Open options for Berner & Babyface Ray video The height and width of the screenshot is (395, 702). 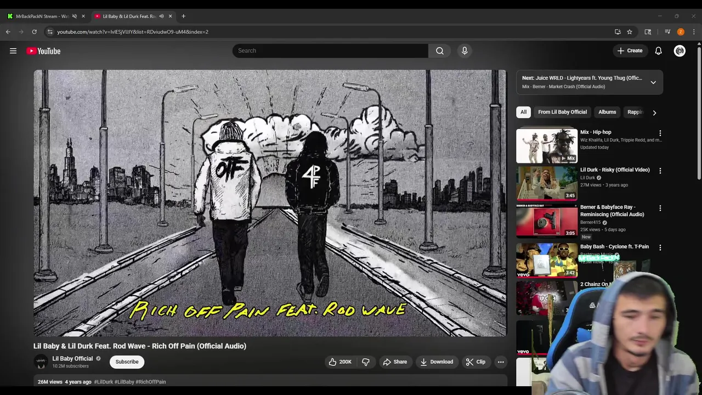tap(660, 208)
